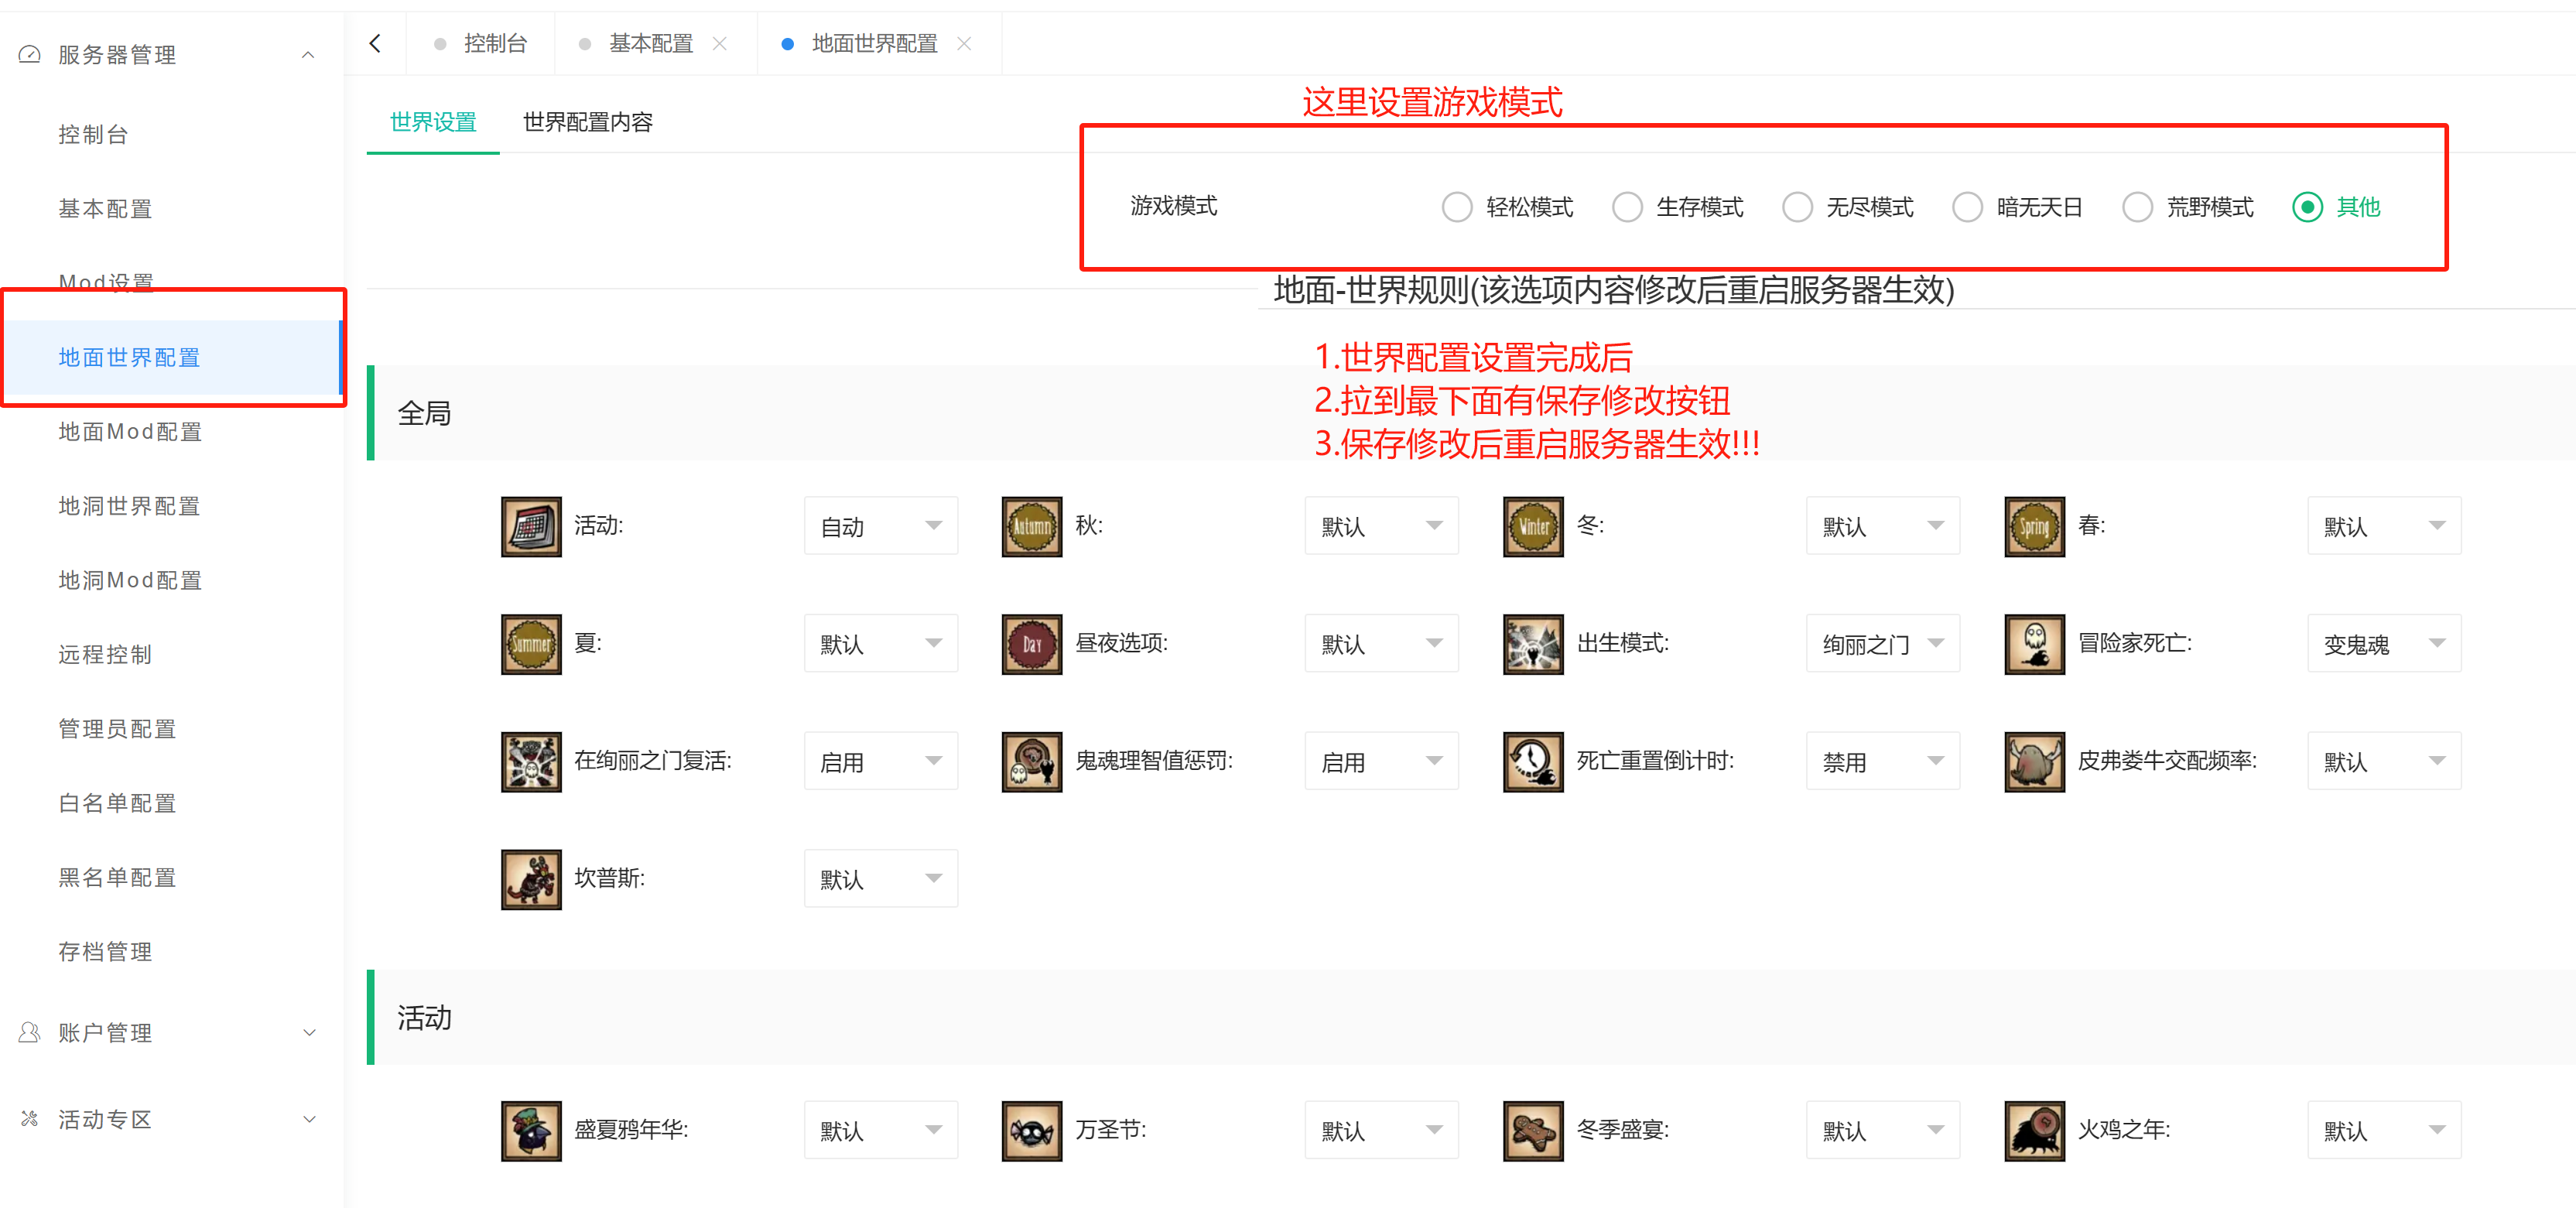
Task: Open 黑名单配置 in the sidebar
Action: point(117,877)
